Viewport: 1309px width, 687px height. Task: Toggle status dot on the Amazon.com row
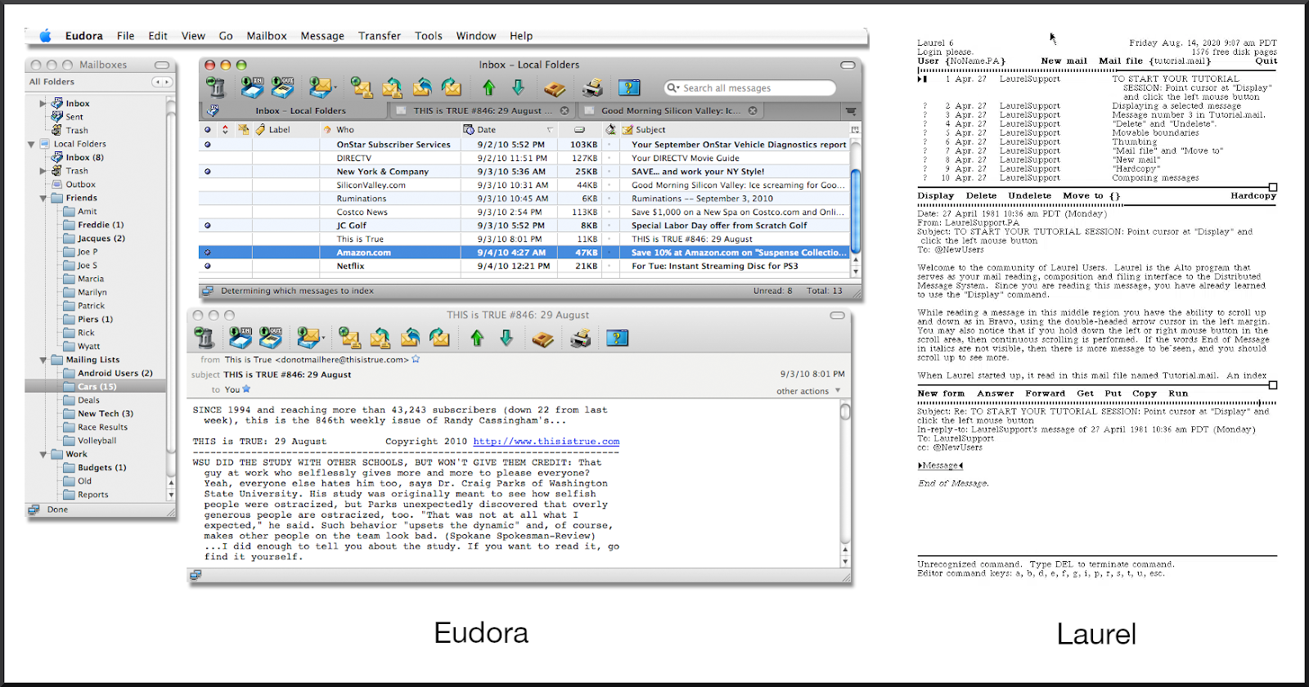coord(207,253)
